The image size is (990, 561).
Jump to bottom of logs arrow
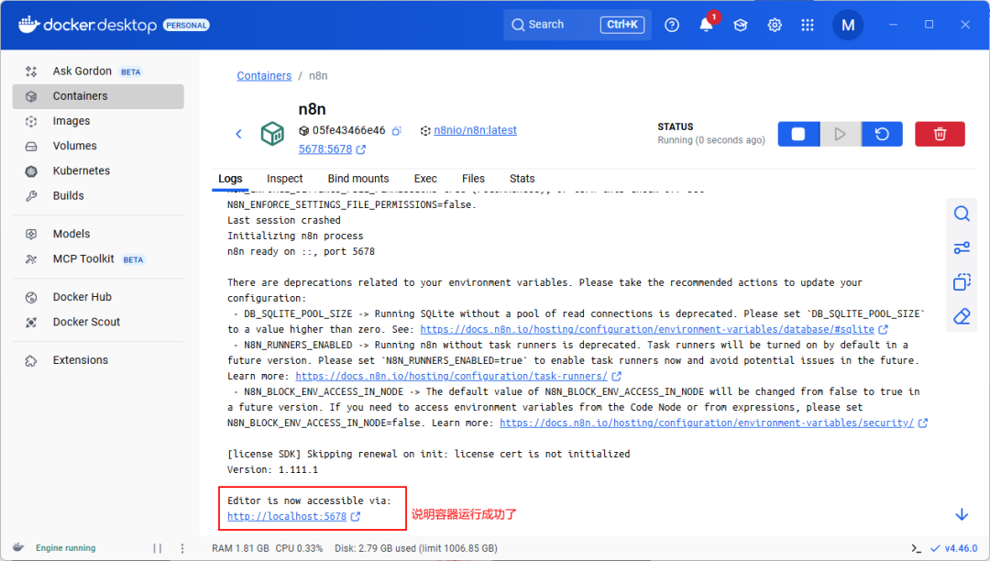click(x=962, y=515)
